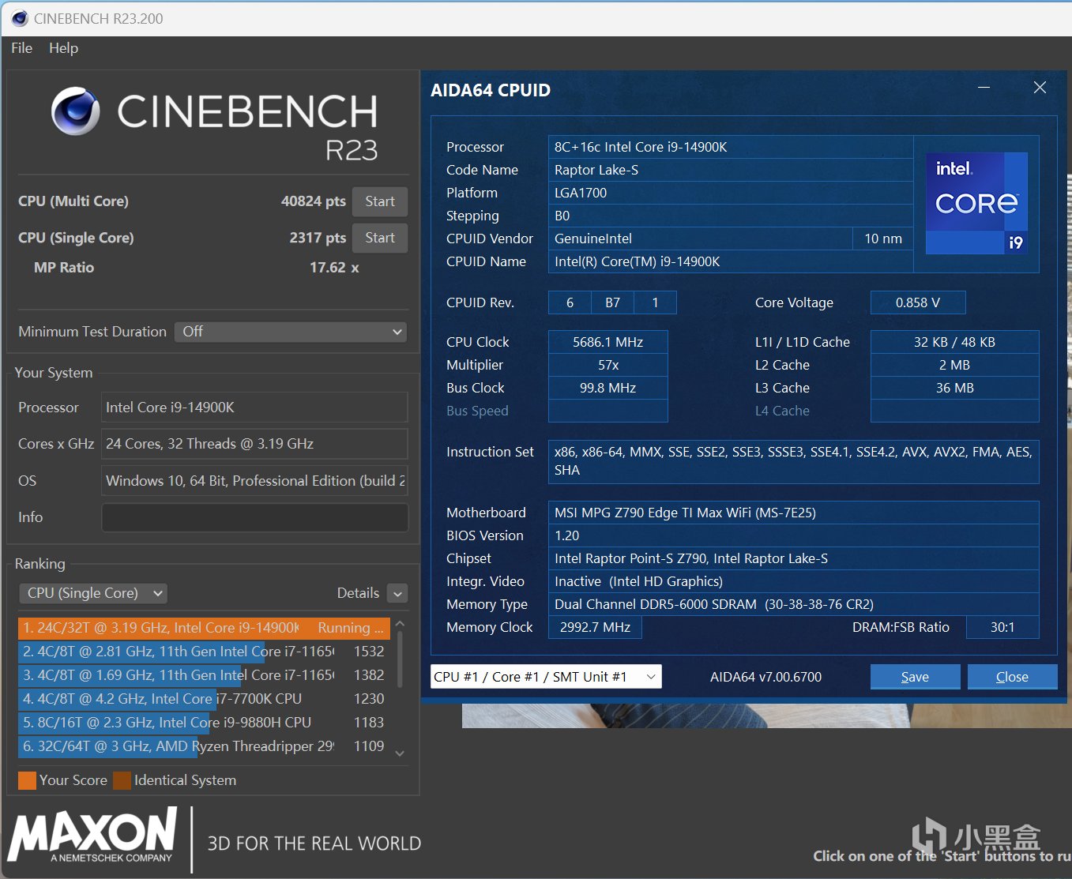Screen dimensions: 1072x879
Task: Click the Save button in AIDA64
Action: pyautogui.click(x=915, y=677)
